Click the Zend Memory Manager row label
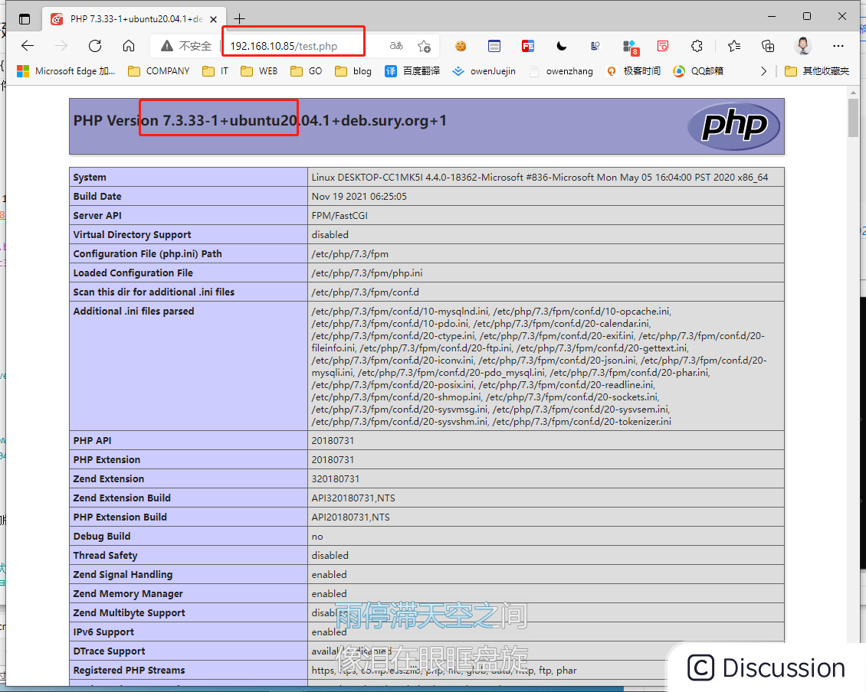The width and height of the screenshot is (866, 692). pos(127,594)
